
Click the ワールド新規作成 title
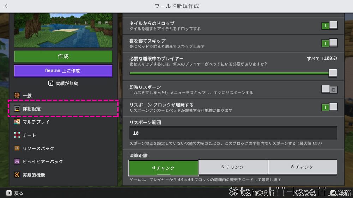(176, 6)
